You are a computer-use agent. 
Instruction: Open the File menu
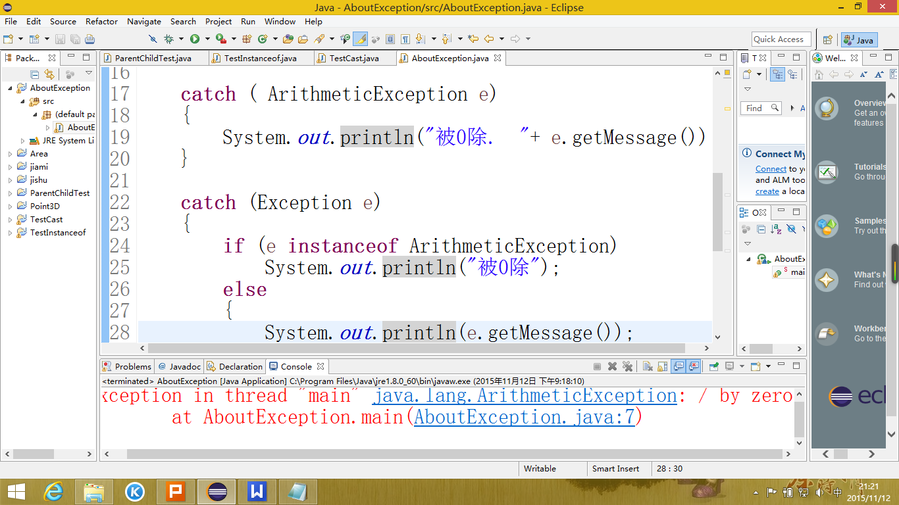(11, 22)
